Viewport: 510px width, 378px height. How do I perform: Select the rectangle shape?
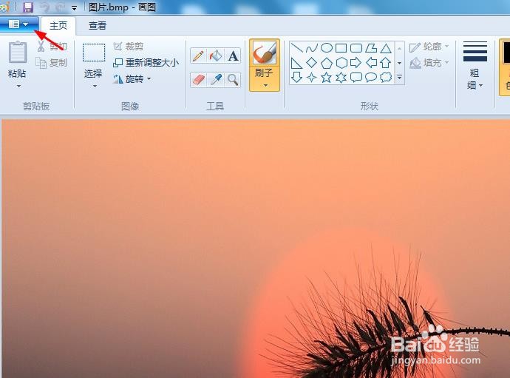tap(341, 48)
